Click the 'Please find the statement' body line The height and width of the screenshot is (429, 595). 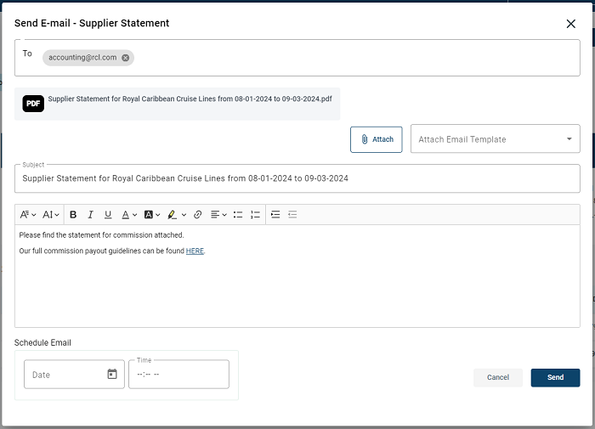tap(101, 235)
